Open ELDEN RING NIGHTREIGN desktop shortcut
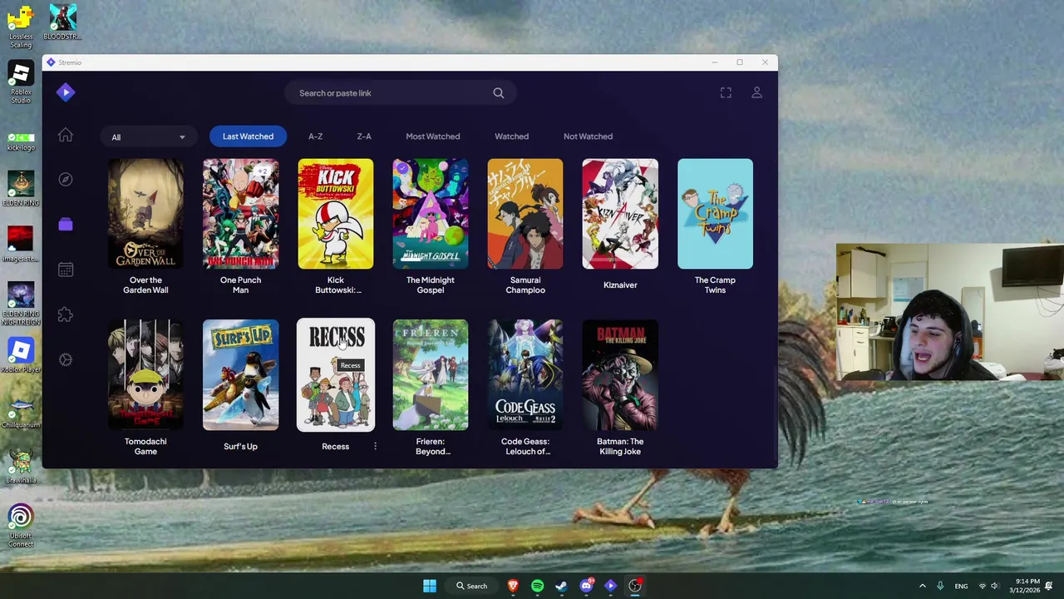The width and height of the screenshot is (1064, 599). 21,304
